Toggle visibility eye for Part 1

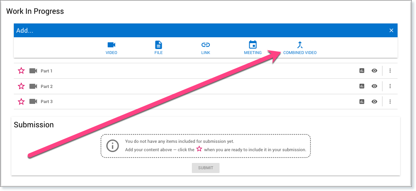point(375,71)
